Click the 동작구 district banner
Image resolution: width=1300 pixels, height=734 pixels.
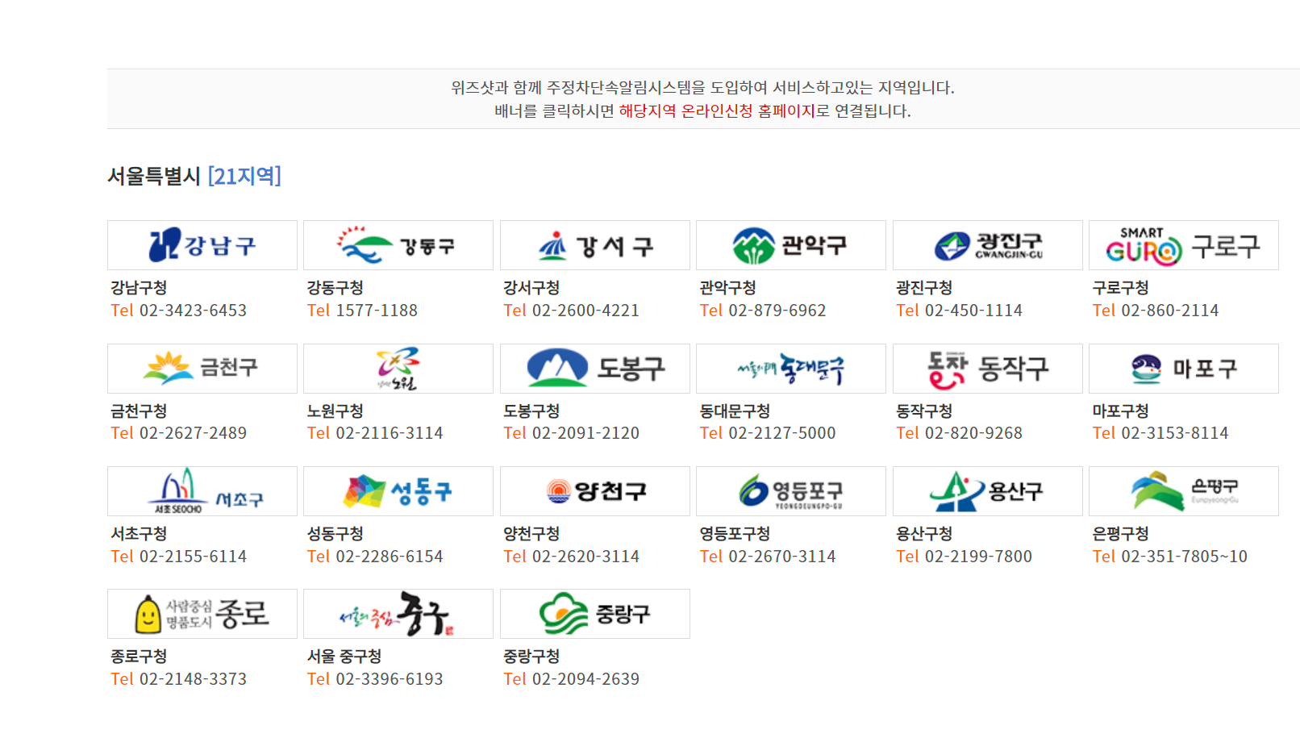[x=987, y=369]
